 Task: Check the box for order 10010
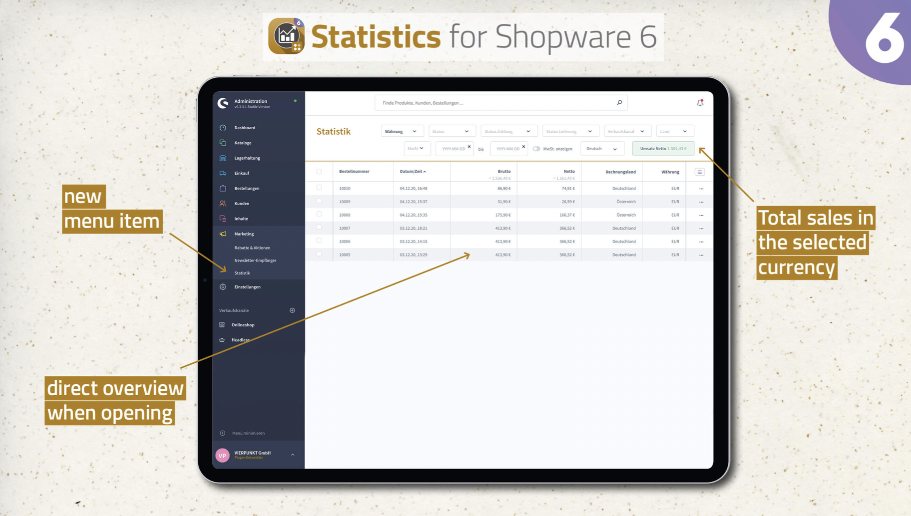[319, 188]
